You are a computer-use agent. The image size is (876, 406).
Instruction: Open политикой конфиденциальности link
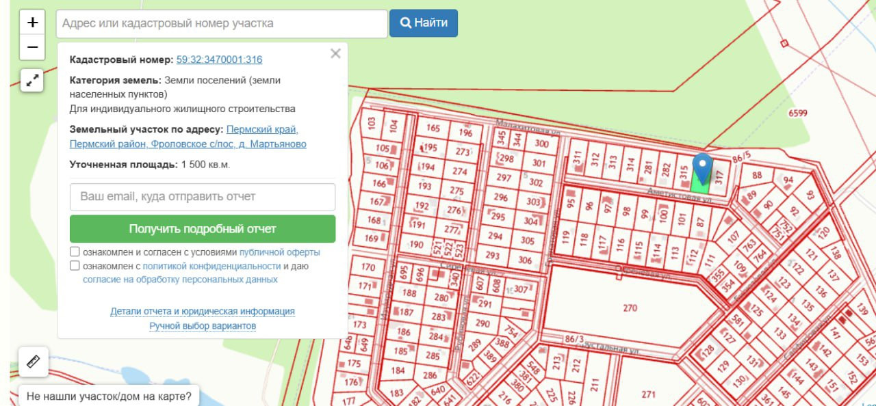[211, 266]
